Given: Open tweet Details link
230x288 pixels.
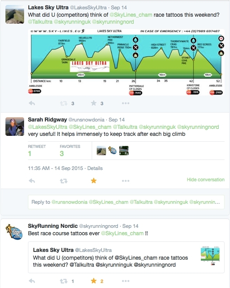Looking at the screenshot, I should click(x=95, y=168).
